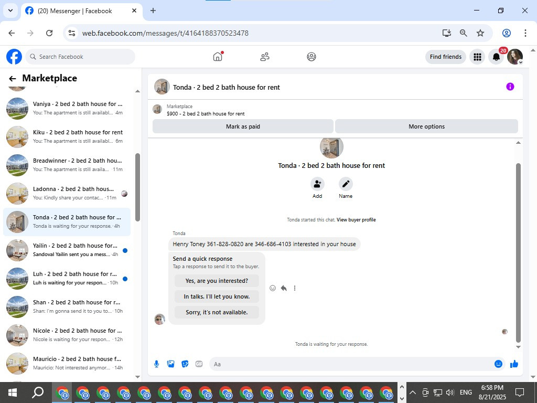Viewport: 537px width, 403px height.
Task: Attach a photo with image icon
Action: 170,364
